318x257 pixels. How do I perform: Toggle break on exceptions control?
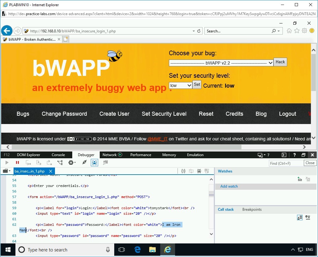71,163
